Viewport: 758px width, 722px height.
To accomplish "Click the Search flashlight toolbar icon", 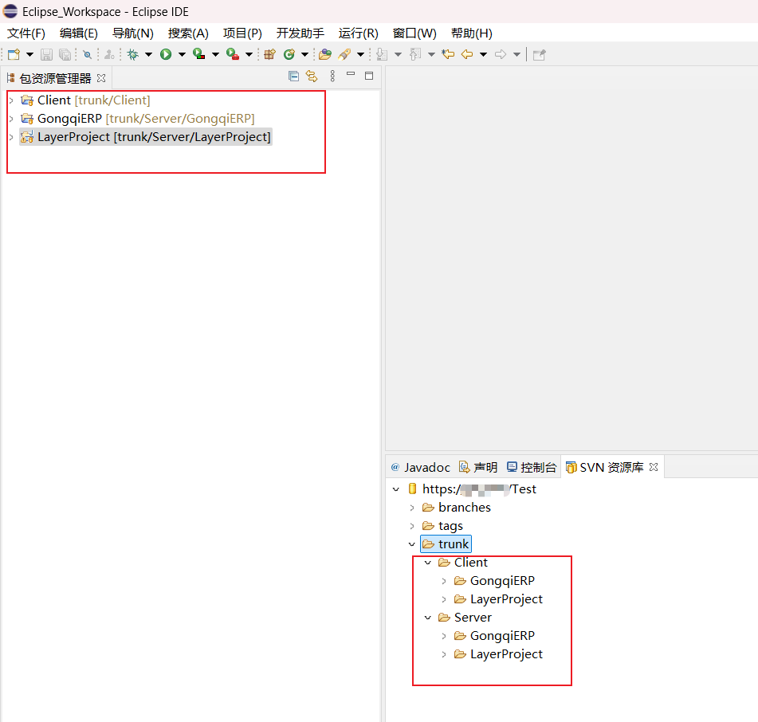I will tap(344, 55).
